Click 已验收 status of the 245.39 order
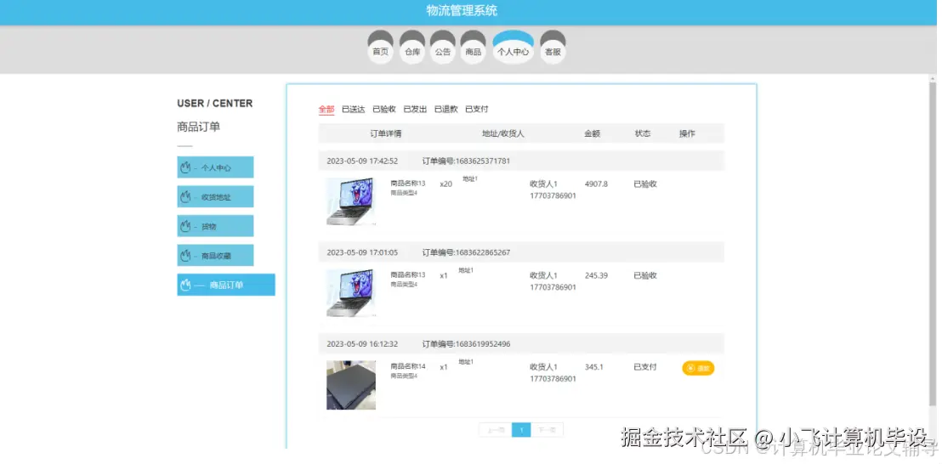The width and height of the screenshot is (942, 464). 645,275
